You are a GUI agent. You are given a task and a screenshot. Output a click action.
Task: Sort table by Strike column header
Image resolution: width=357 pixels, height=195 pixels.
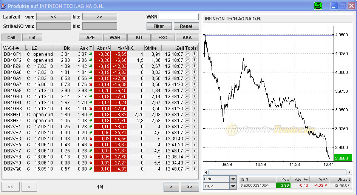click(x=153, y=48)
